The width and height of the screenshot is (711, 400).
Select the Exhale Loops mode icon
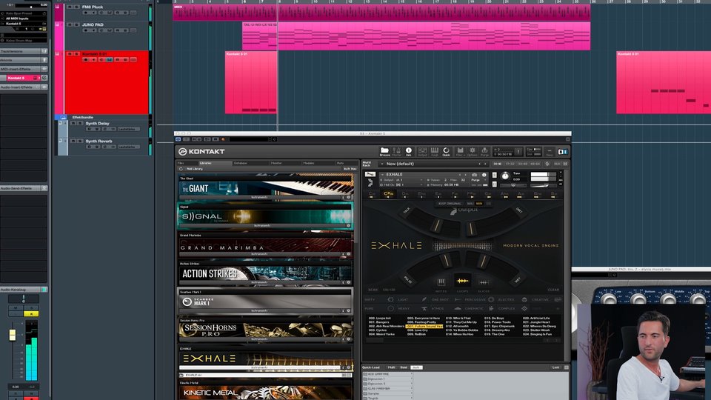(462, 281)
